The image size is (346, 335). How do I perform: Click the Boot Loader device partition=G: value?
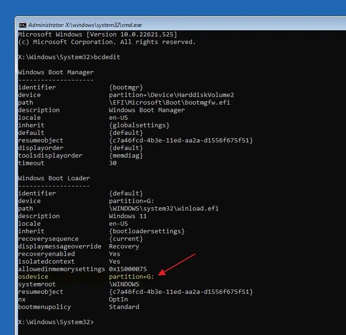pyautogui.click(x=131, y=201)
